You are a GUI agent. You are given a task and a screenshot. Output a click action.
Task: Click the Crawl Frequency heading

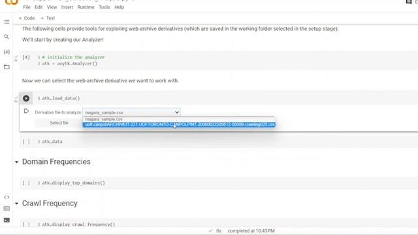click(x=50, y=203)
